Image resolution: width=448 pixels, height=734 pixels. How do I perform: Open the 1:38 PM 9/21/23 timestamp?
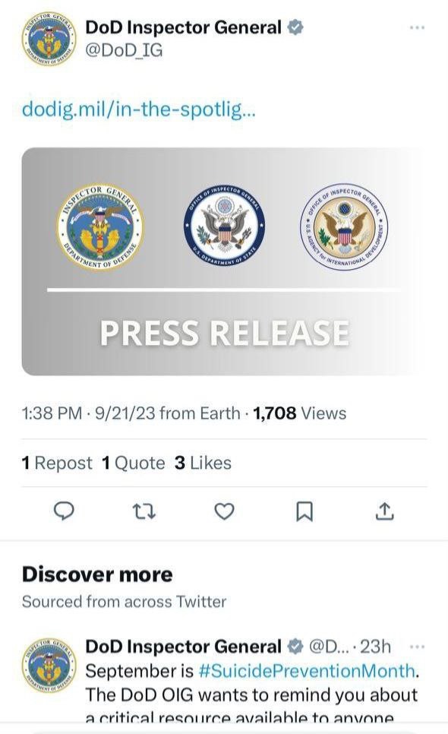[88, 413]
